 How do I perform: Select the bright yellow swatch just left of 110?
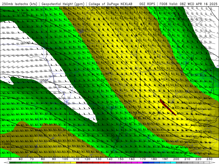tap(73, 163)
